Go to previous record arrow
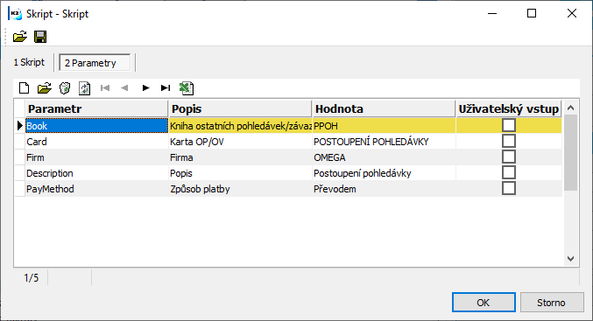Viewport: 593px width, 321px height. pos(124,88)
